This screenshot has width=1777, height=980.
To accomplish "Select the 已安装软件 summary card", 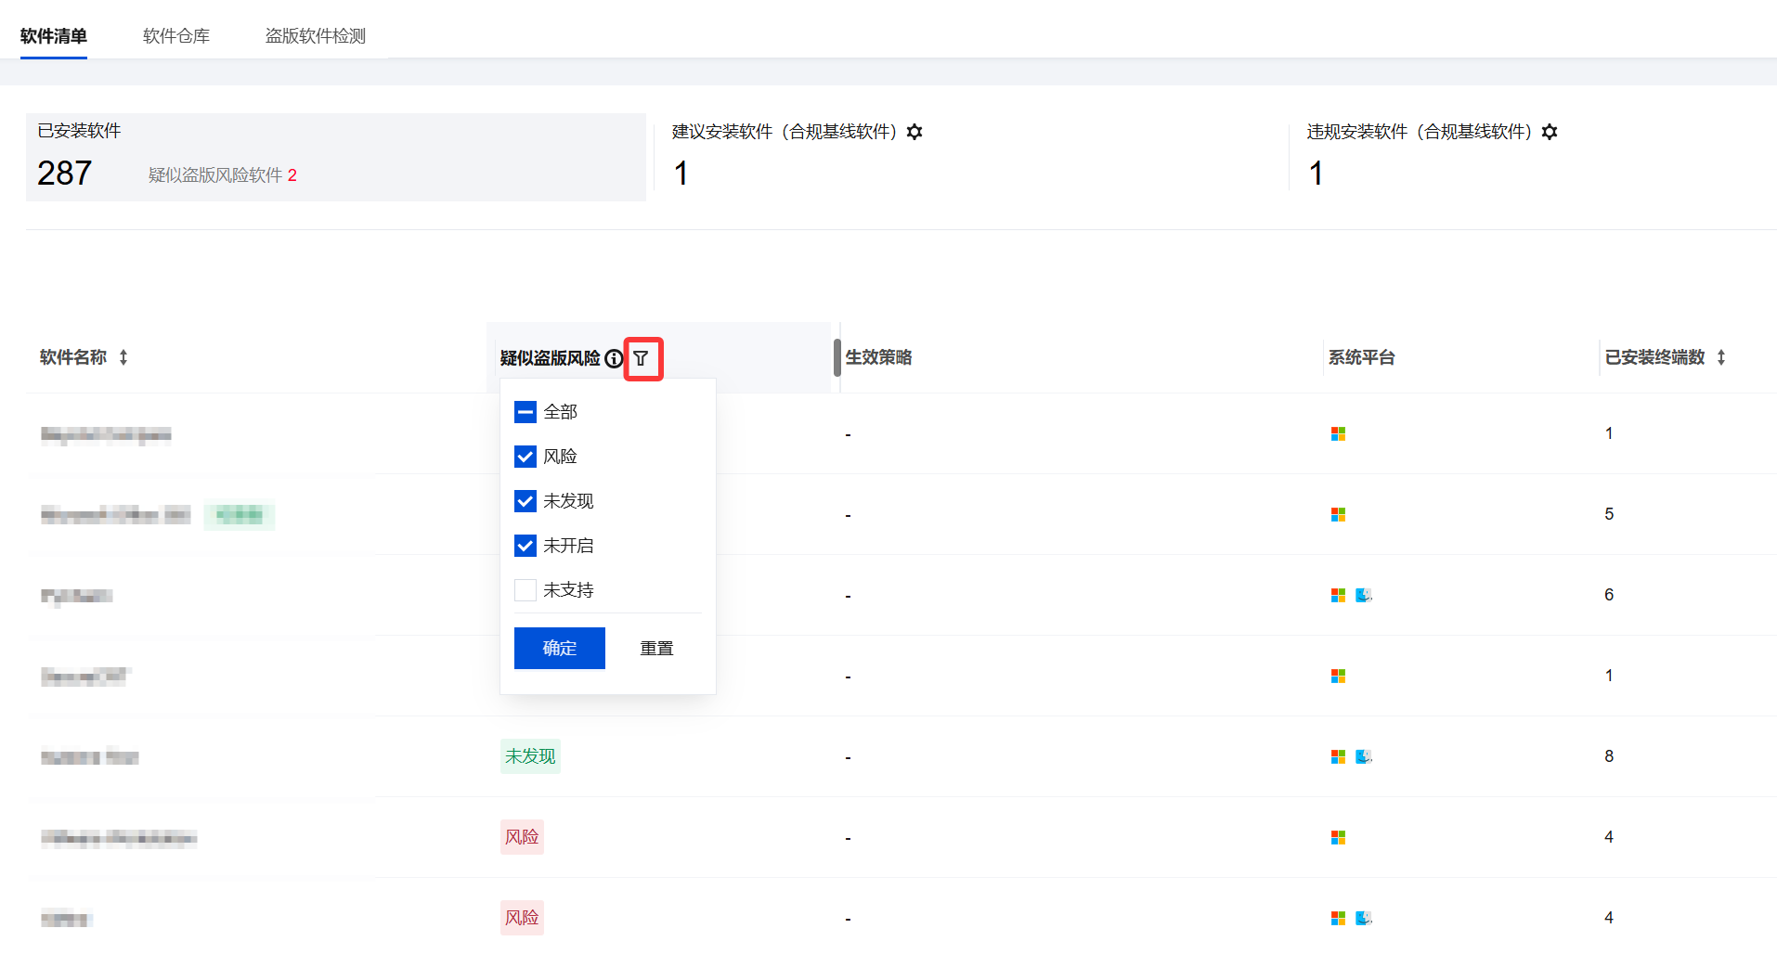I will coord(335,157).
